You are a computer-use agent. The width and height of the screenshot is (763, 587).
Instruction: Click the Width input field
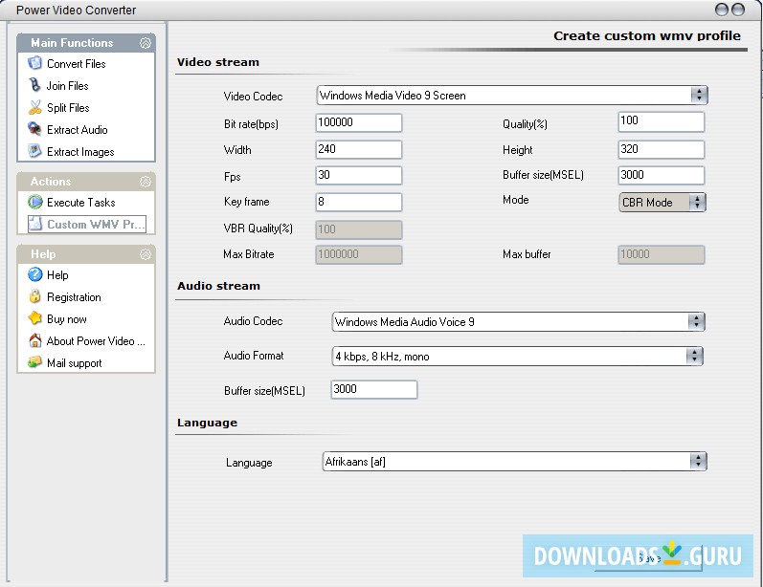point(359,149)
